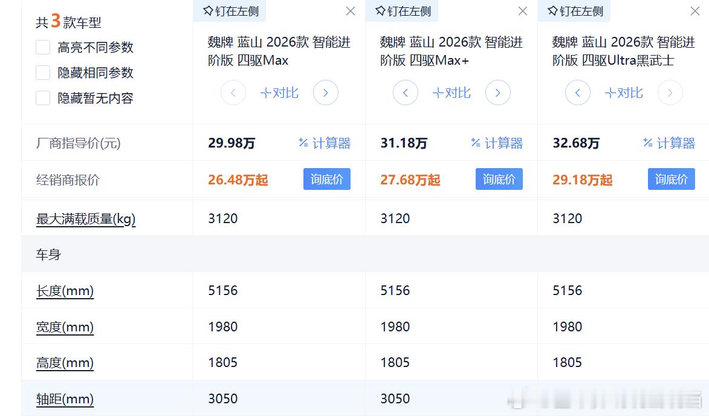Add 四驱Max+ model to 对比 comparison

pos(452,93)
